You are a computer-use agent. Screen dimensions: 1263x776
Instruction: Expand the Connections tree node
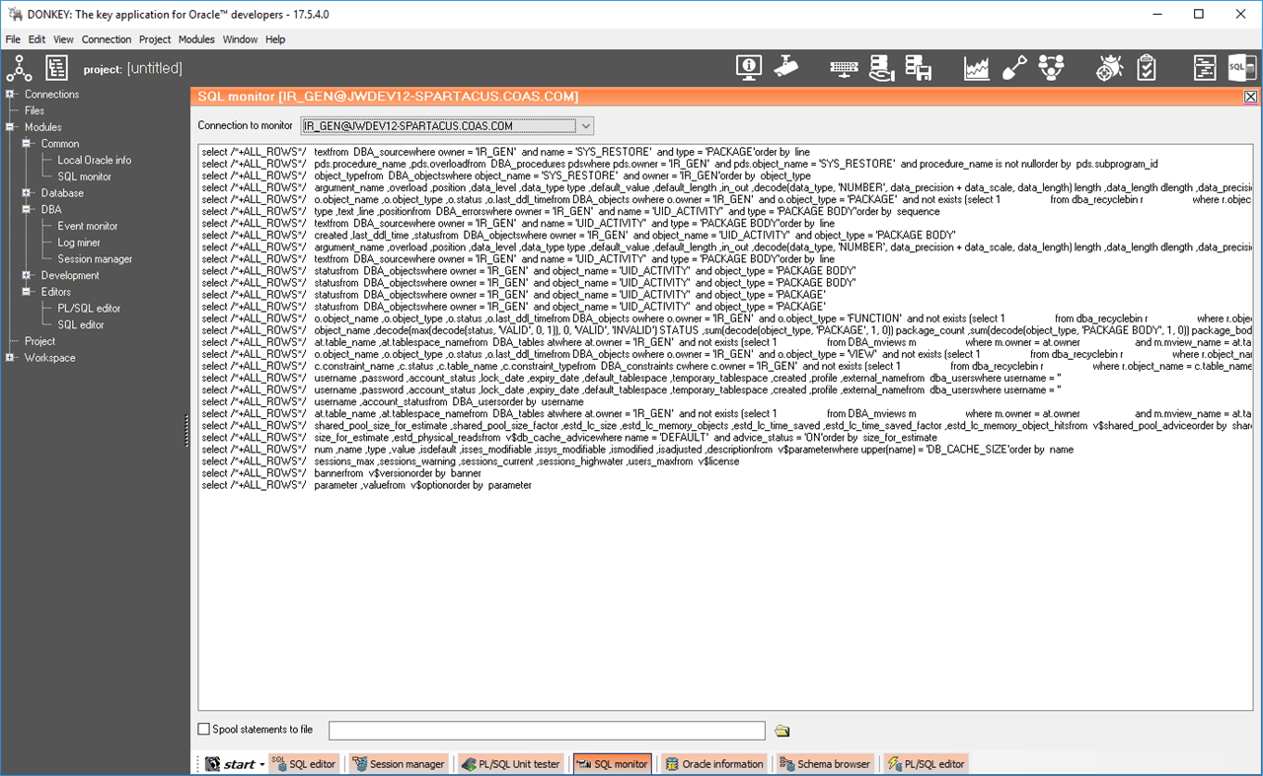point(10,95)
